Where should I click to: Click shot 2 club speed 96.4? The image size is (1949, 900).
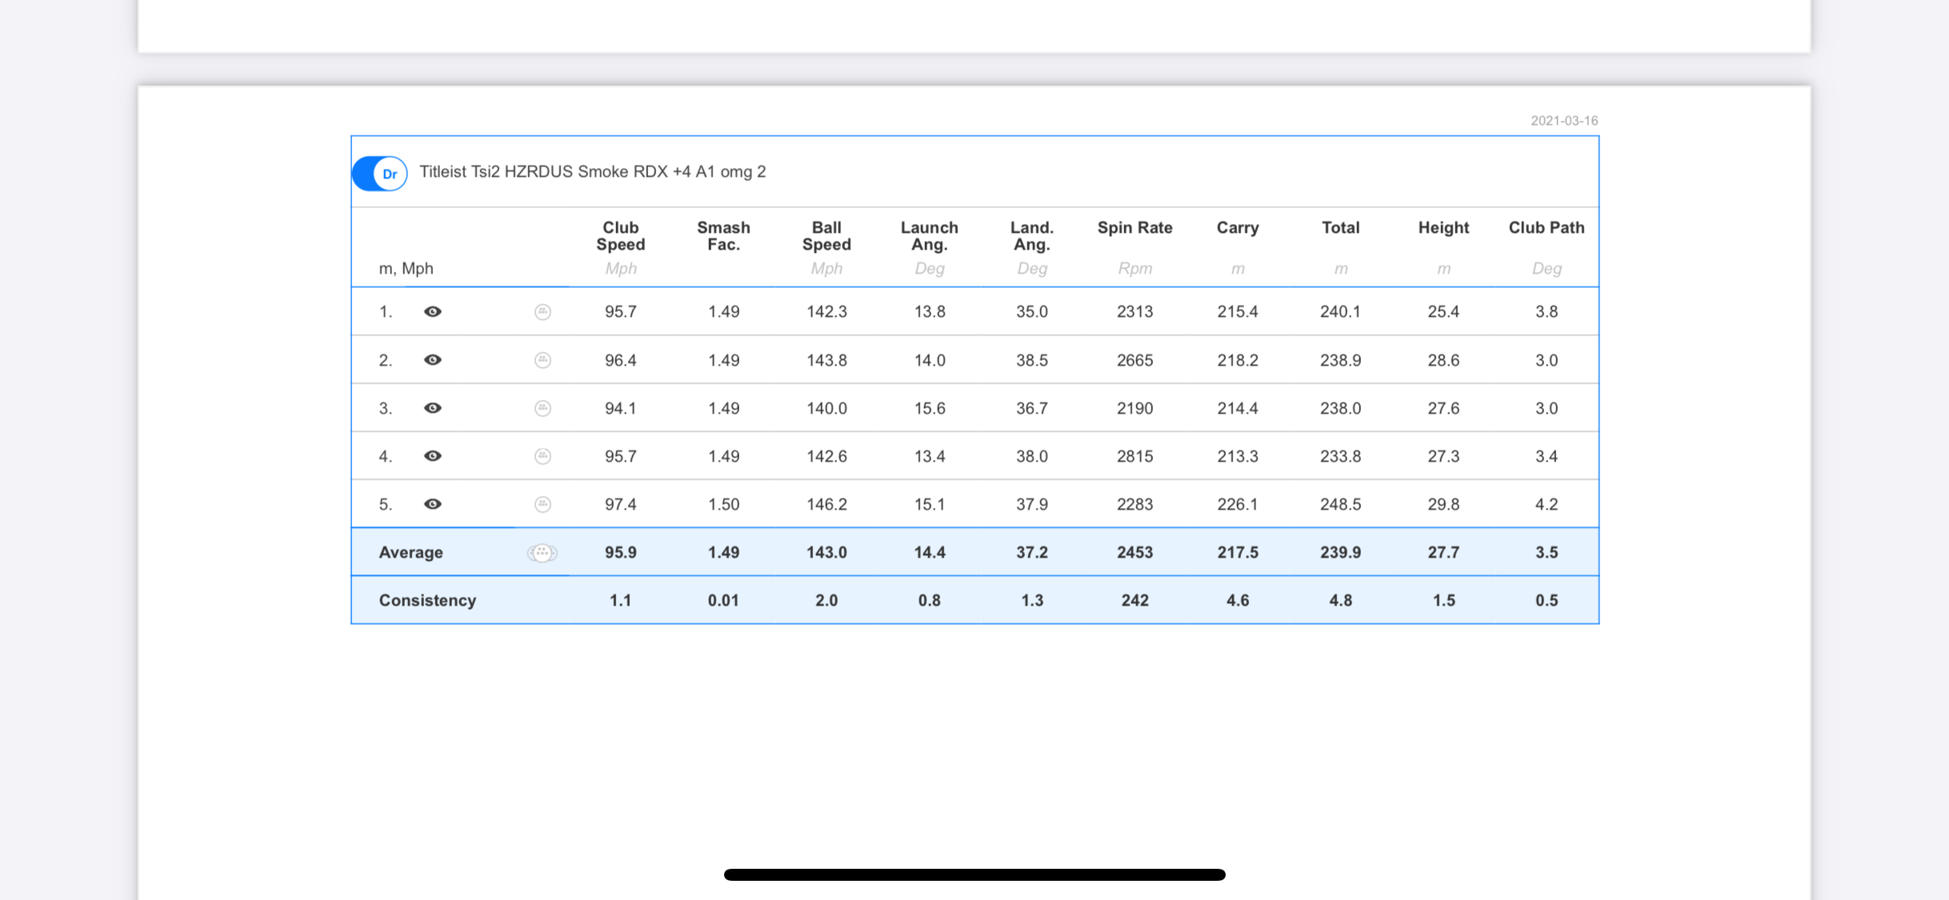[620, 359]
